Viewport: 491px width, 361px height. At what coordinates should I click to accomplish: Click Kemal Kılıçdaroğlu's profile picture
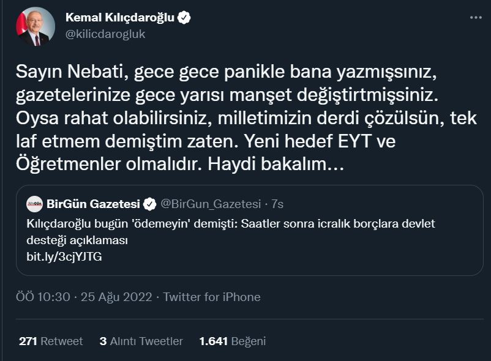pyautogui.click(x=34, y=26)
